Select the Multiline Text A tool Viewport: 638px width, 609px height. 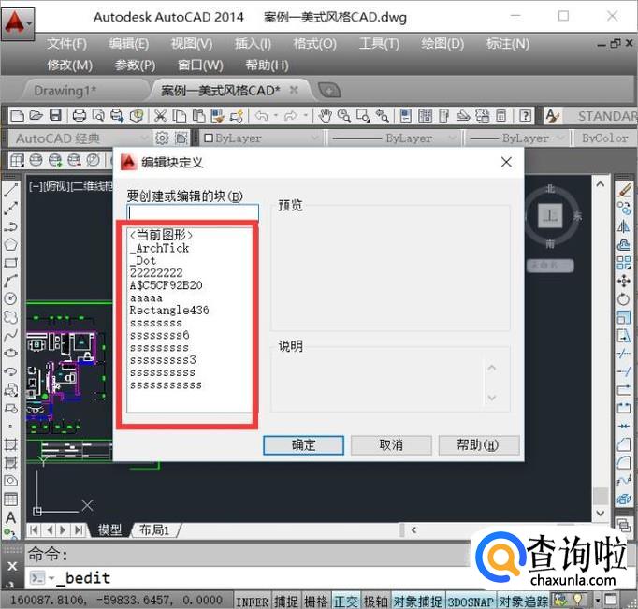10,517
